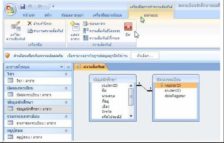Select the รหัสไปรษณีย์ field
Viewport: 224px width, 143px height.
pos(112,117)
